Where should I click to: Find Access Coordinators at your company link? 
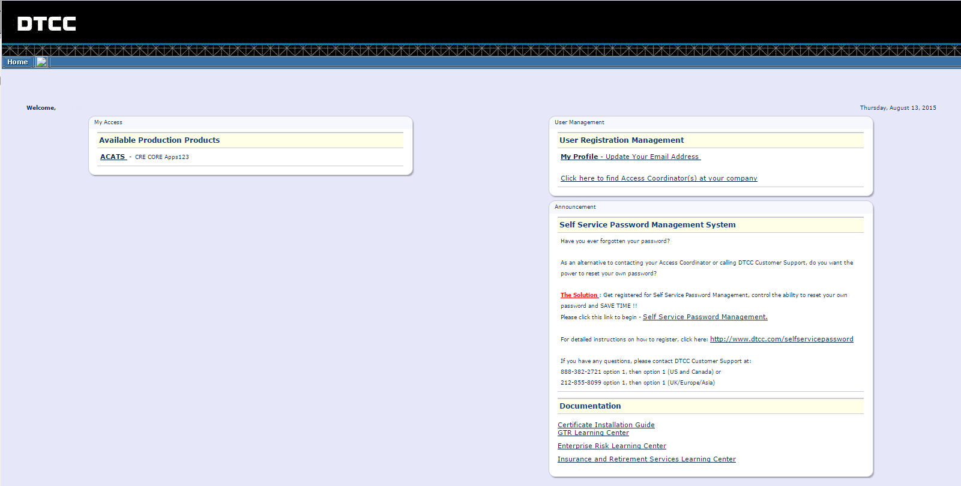click(658, 178)
